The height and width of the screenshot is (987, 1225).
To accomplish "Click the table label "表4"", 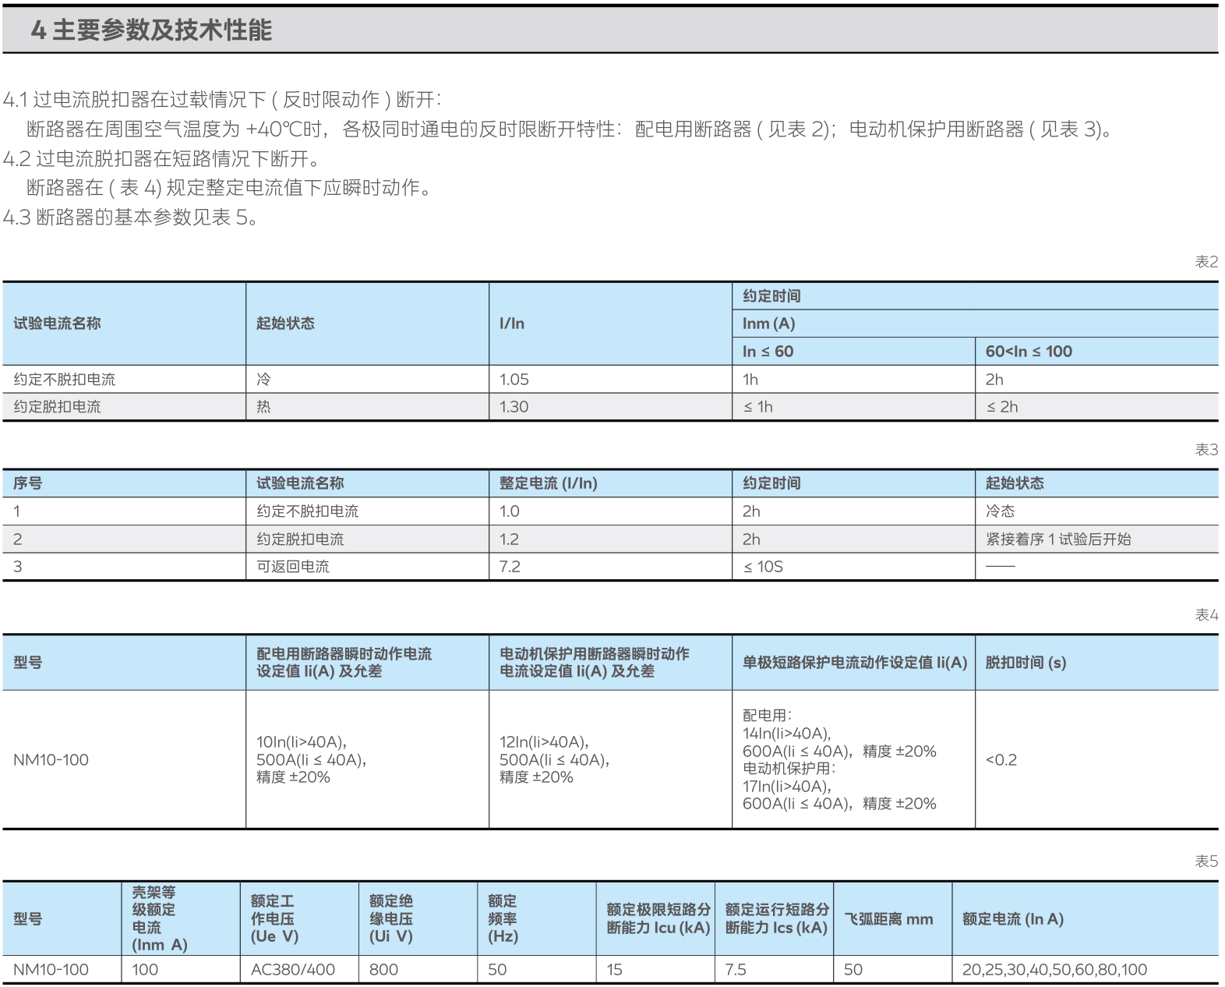I will (x=1206, y=615).
